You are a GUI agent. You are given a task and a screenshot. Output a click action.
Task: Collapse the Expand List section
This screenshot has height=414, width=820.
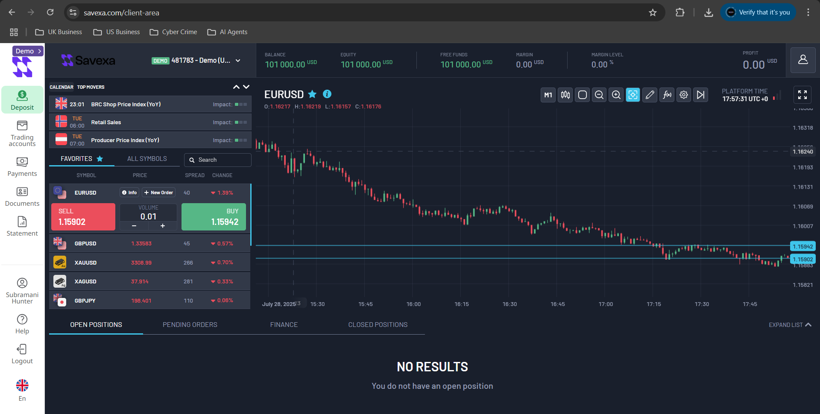coord(789,325)
